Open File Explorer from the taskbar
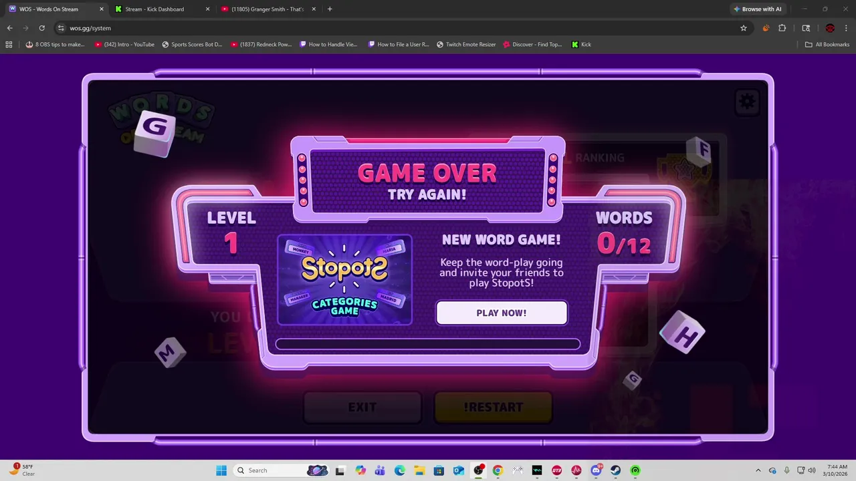This screenshot has width=856, height=481. pos(419,470)
